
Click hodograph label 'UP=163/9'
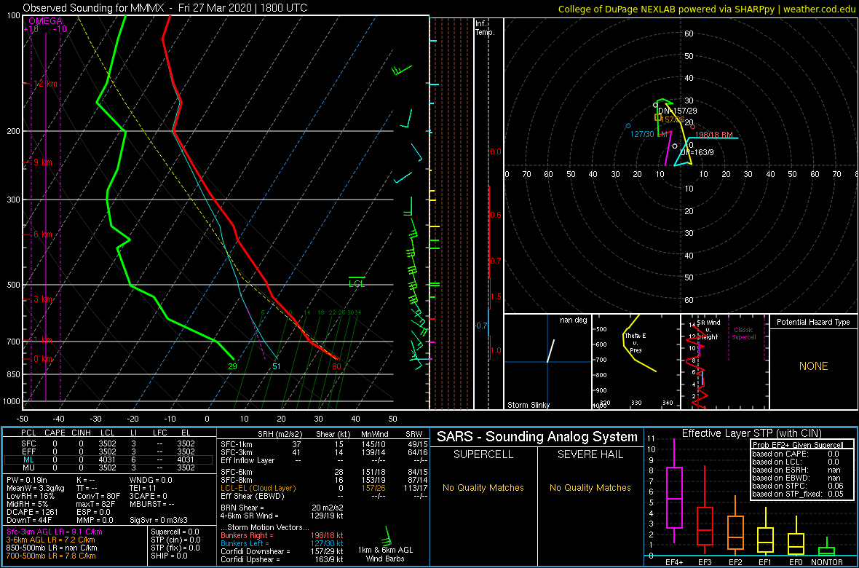[696, 152]
